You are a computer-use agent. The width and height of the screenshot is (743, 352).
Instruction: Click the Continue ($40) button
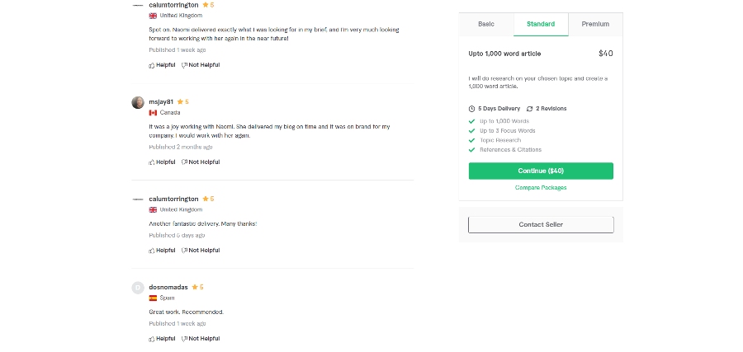pos(541,171)
